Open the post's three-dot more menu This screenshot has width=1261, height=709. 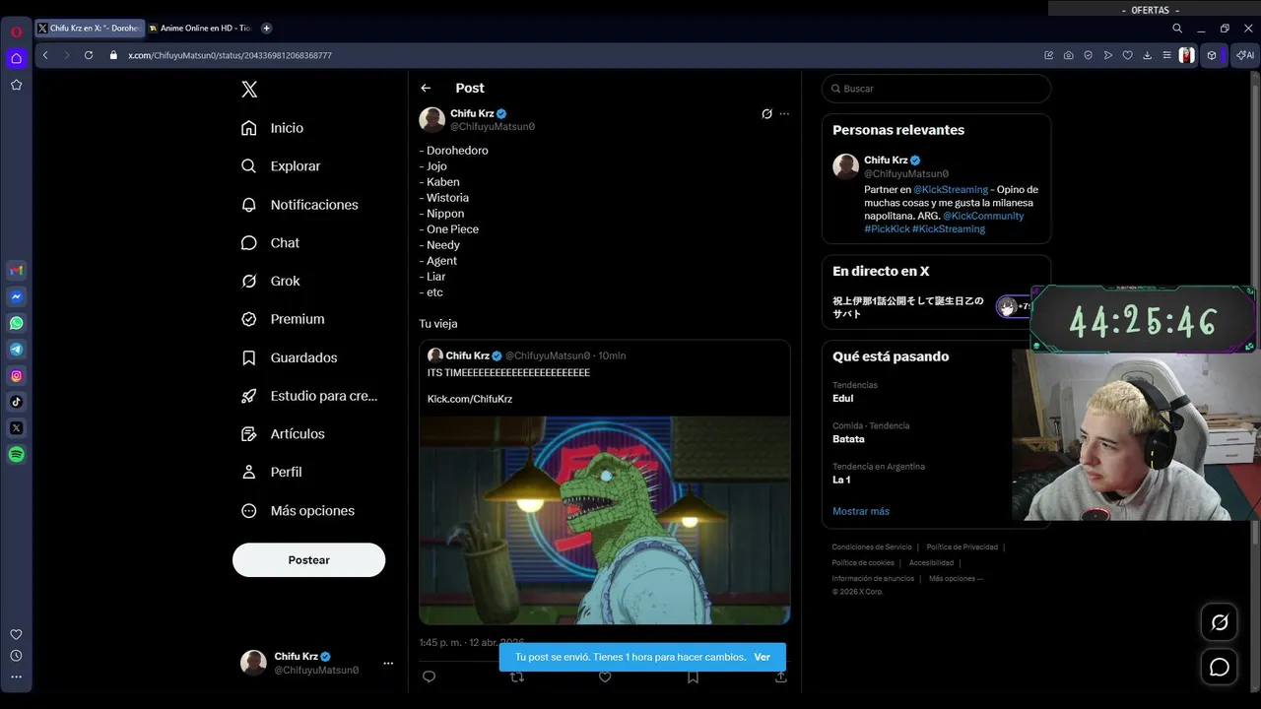tap(784, 114)
